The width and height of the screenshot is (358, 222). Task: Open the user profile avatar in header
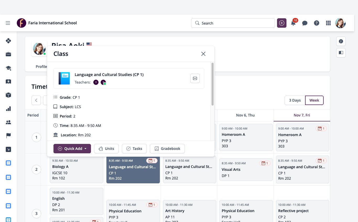[x=340, y=23]
